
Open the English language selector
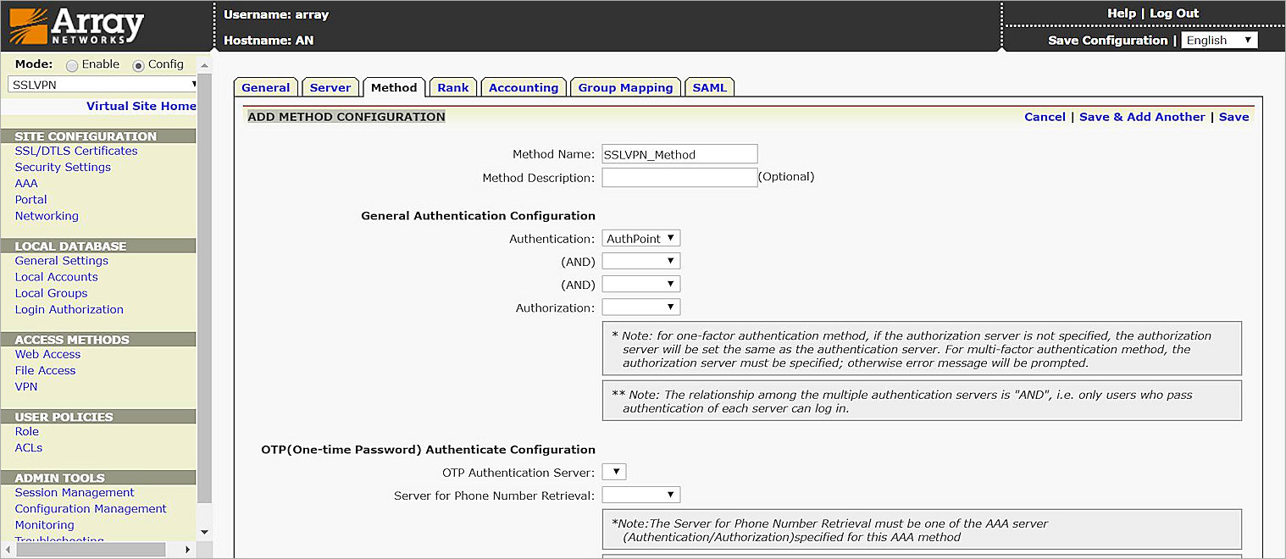pos(1218,41)
